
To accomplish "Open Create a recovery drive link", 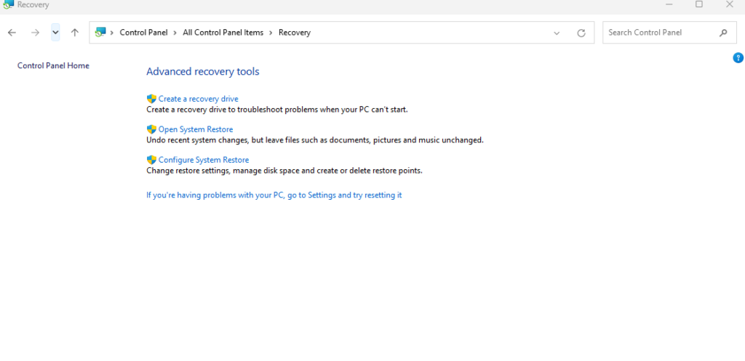I will (198, 99).
